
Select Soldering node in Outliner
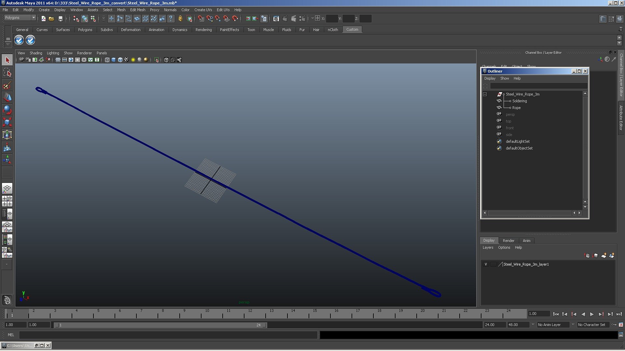(519, 101)
